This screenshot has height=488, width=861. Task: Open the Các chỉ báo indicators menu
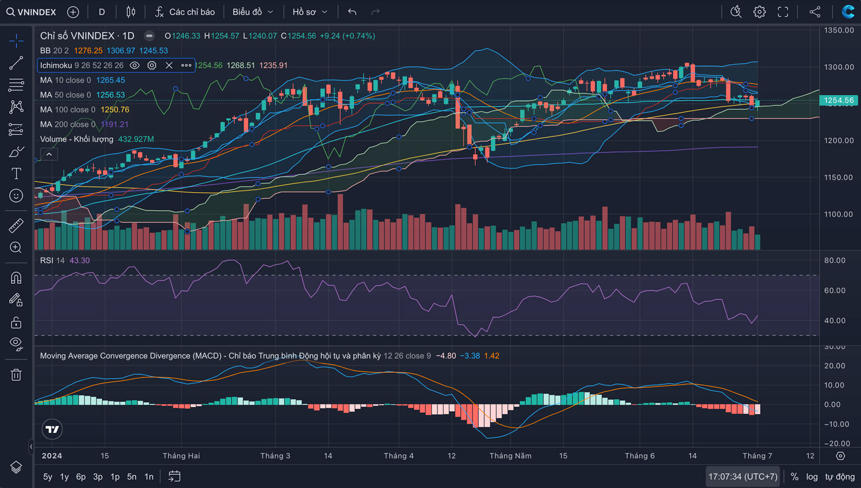[x=185, y=12]
